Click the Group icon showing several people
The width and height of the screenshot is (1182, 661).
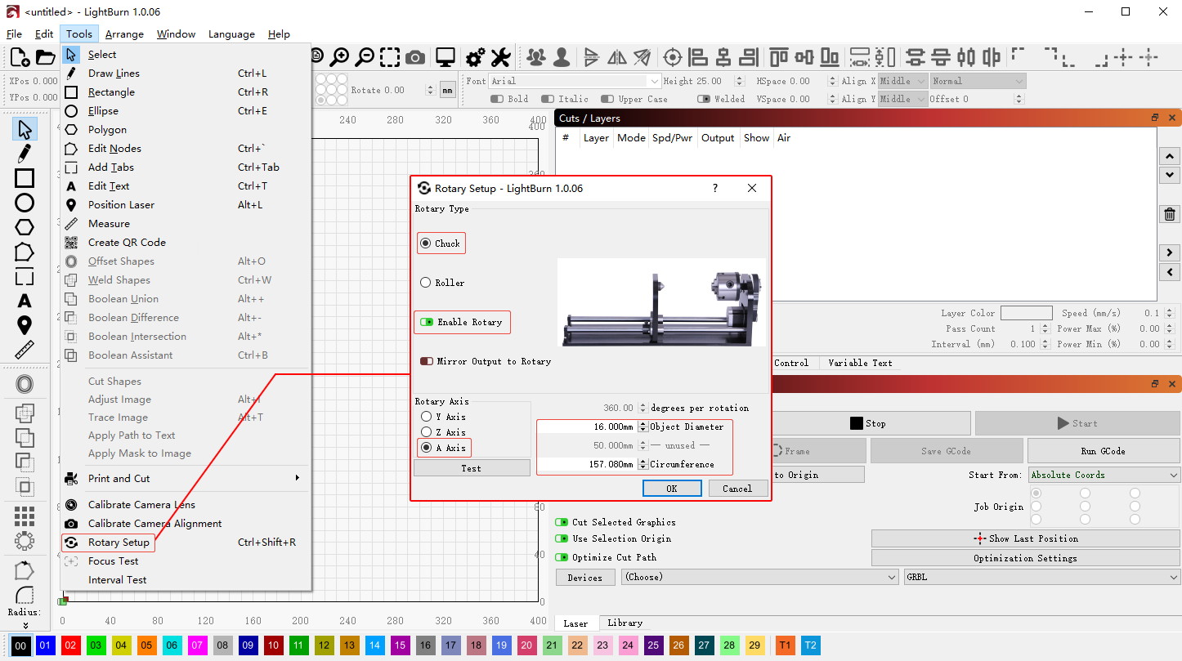tap(536, 57)
